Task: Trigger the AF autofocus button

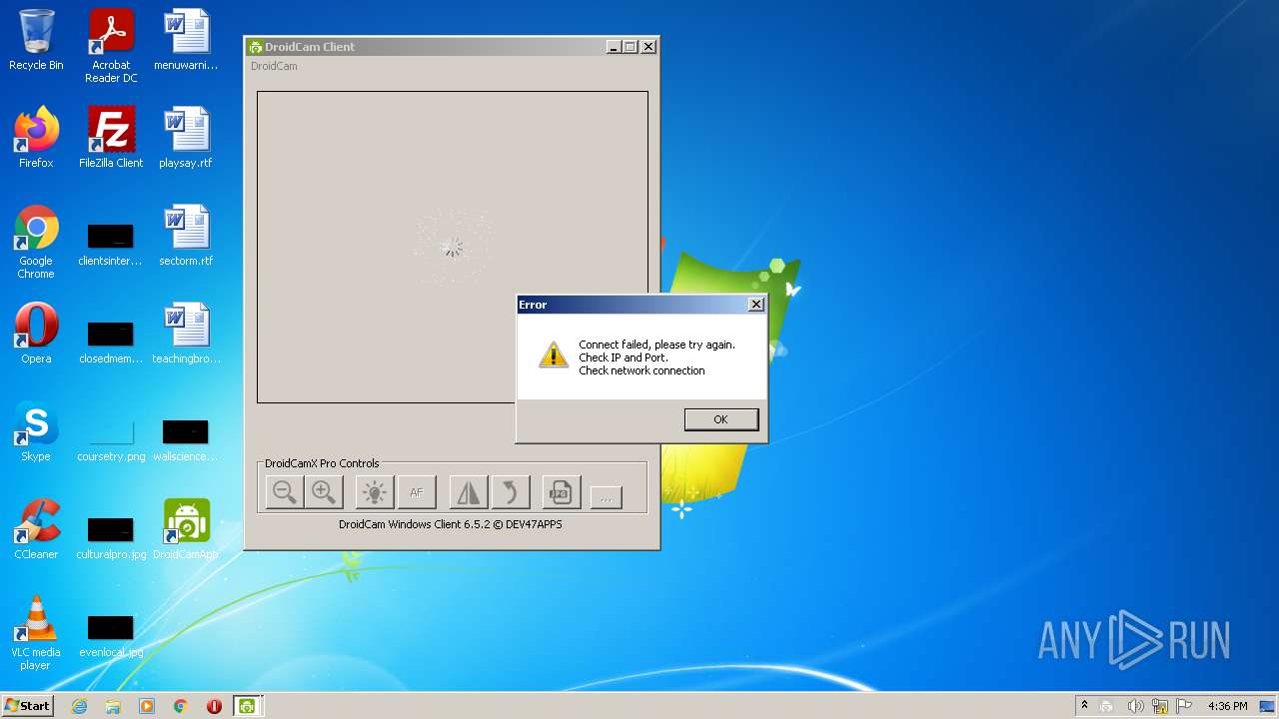Action: tap(417, 492)
